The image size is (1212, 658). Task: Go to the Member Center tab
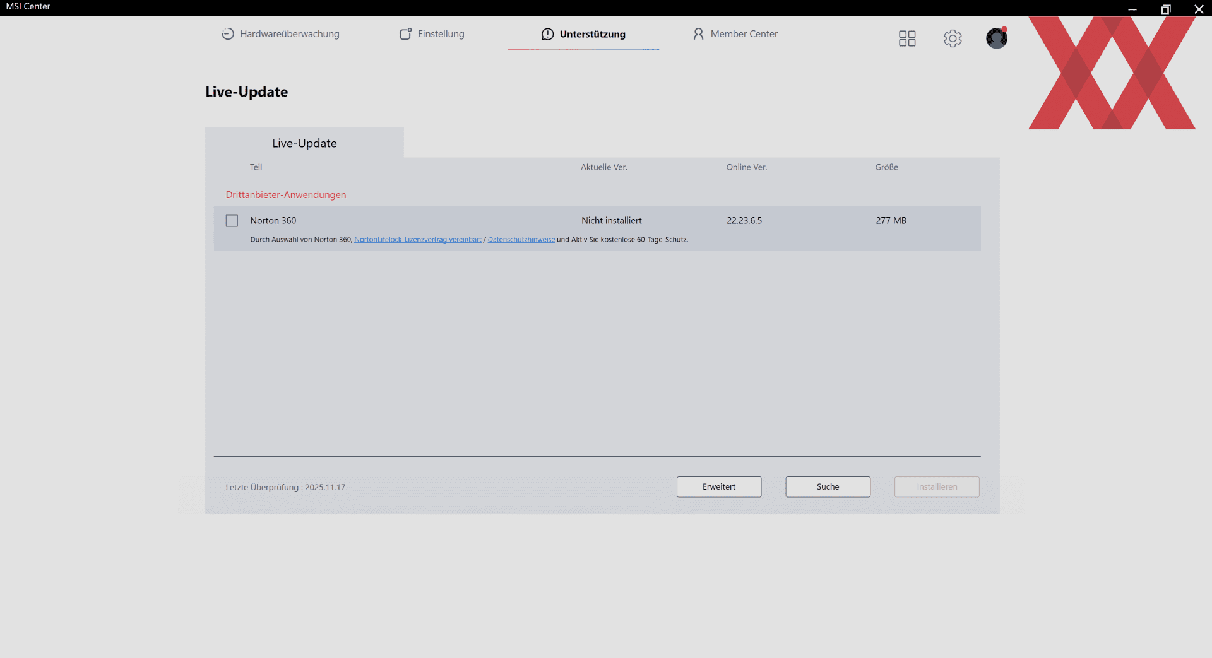click(x=735, y=34)
